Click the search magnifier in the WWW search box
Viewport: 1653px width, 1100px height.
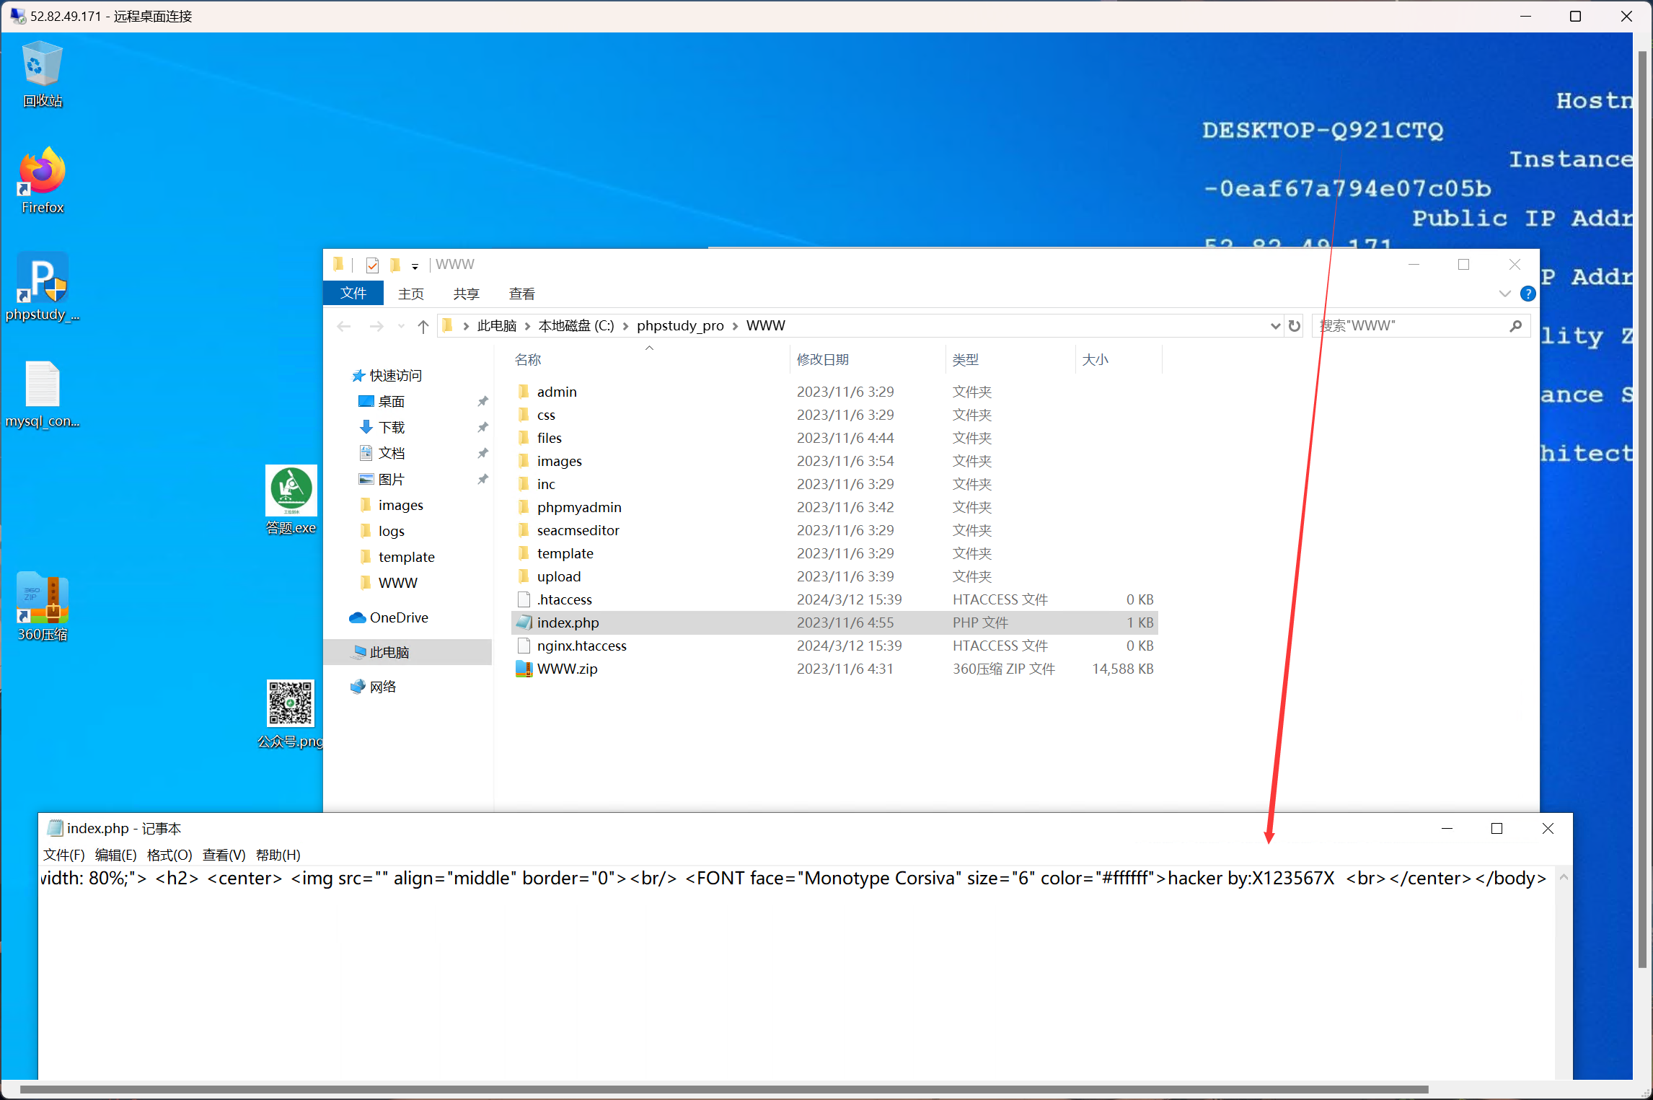coord(1515,326)
